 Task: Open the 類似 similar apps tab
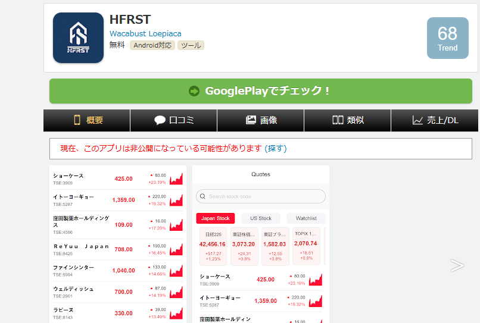[347, 120]
